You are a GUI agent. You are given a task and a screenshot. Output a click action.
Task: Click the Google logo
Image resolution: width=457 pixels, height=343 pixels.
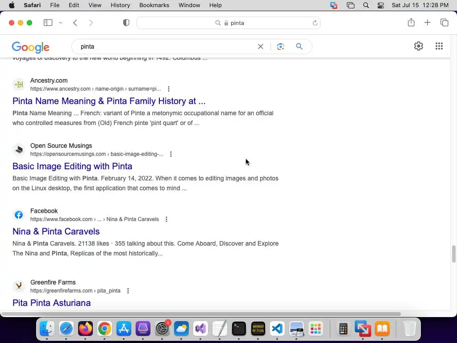click(x=31, y=47)
